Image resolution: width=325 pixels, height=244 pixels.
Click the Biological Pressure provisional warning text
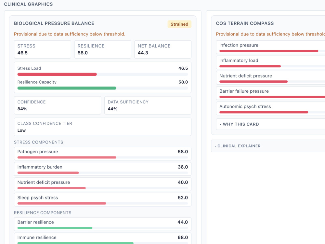click(70, 34)
